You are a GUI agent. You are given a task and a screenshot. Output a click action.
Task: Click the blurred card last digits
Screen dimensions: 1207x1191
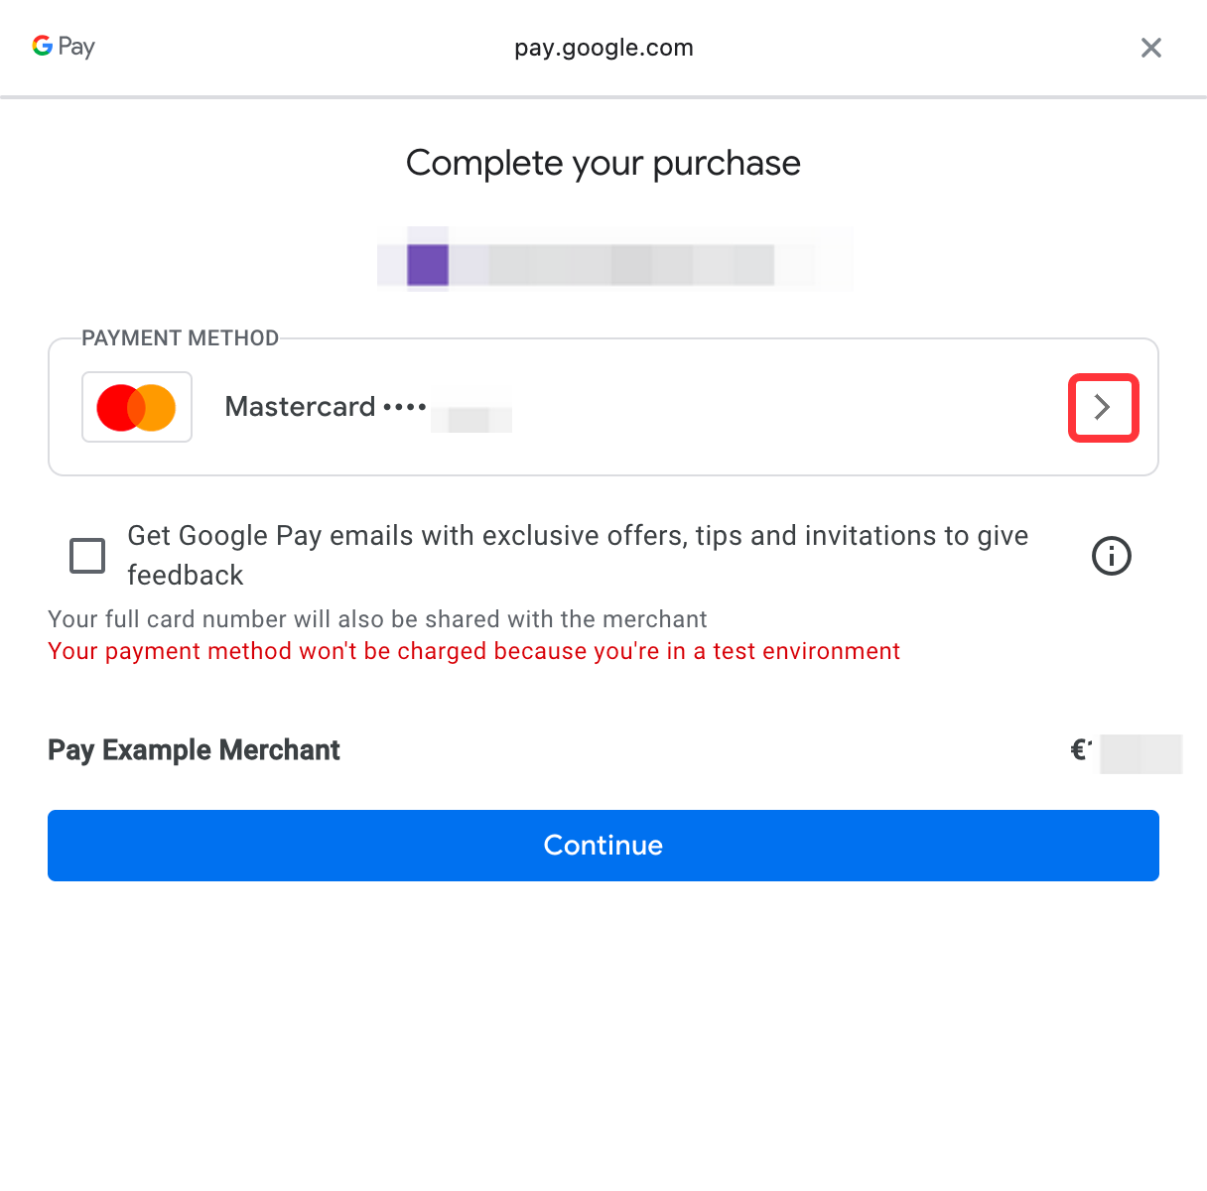pos(470,417)
